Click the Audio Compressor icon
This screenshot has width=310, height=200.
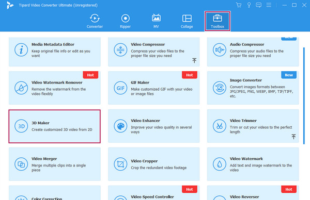click(220, 49)
